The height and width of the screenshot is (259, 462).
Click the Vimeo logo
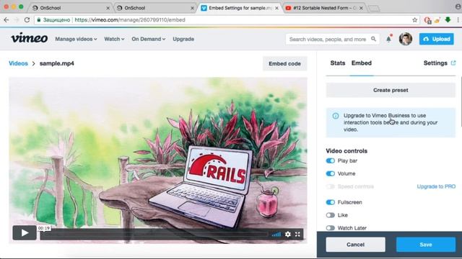point(29,38)
